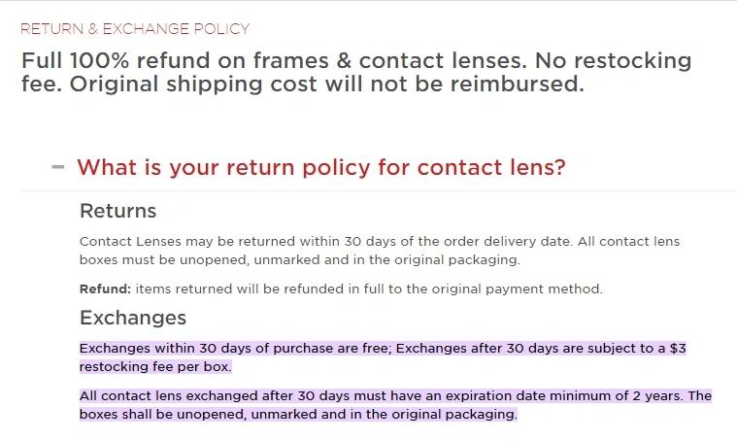Image resolution: width=737 pixels, height=441 pixels.
Task: Click the 'Exchanges' subheading
Action: pos(133,318)
